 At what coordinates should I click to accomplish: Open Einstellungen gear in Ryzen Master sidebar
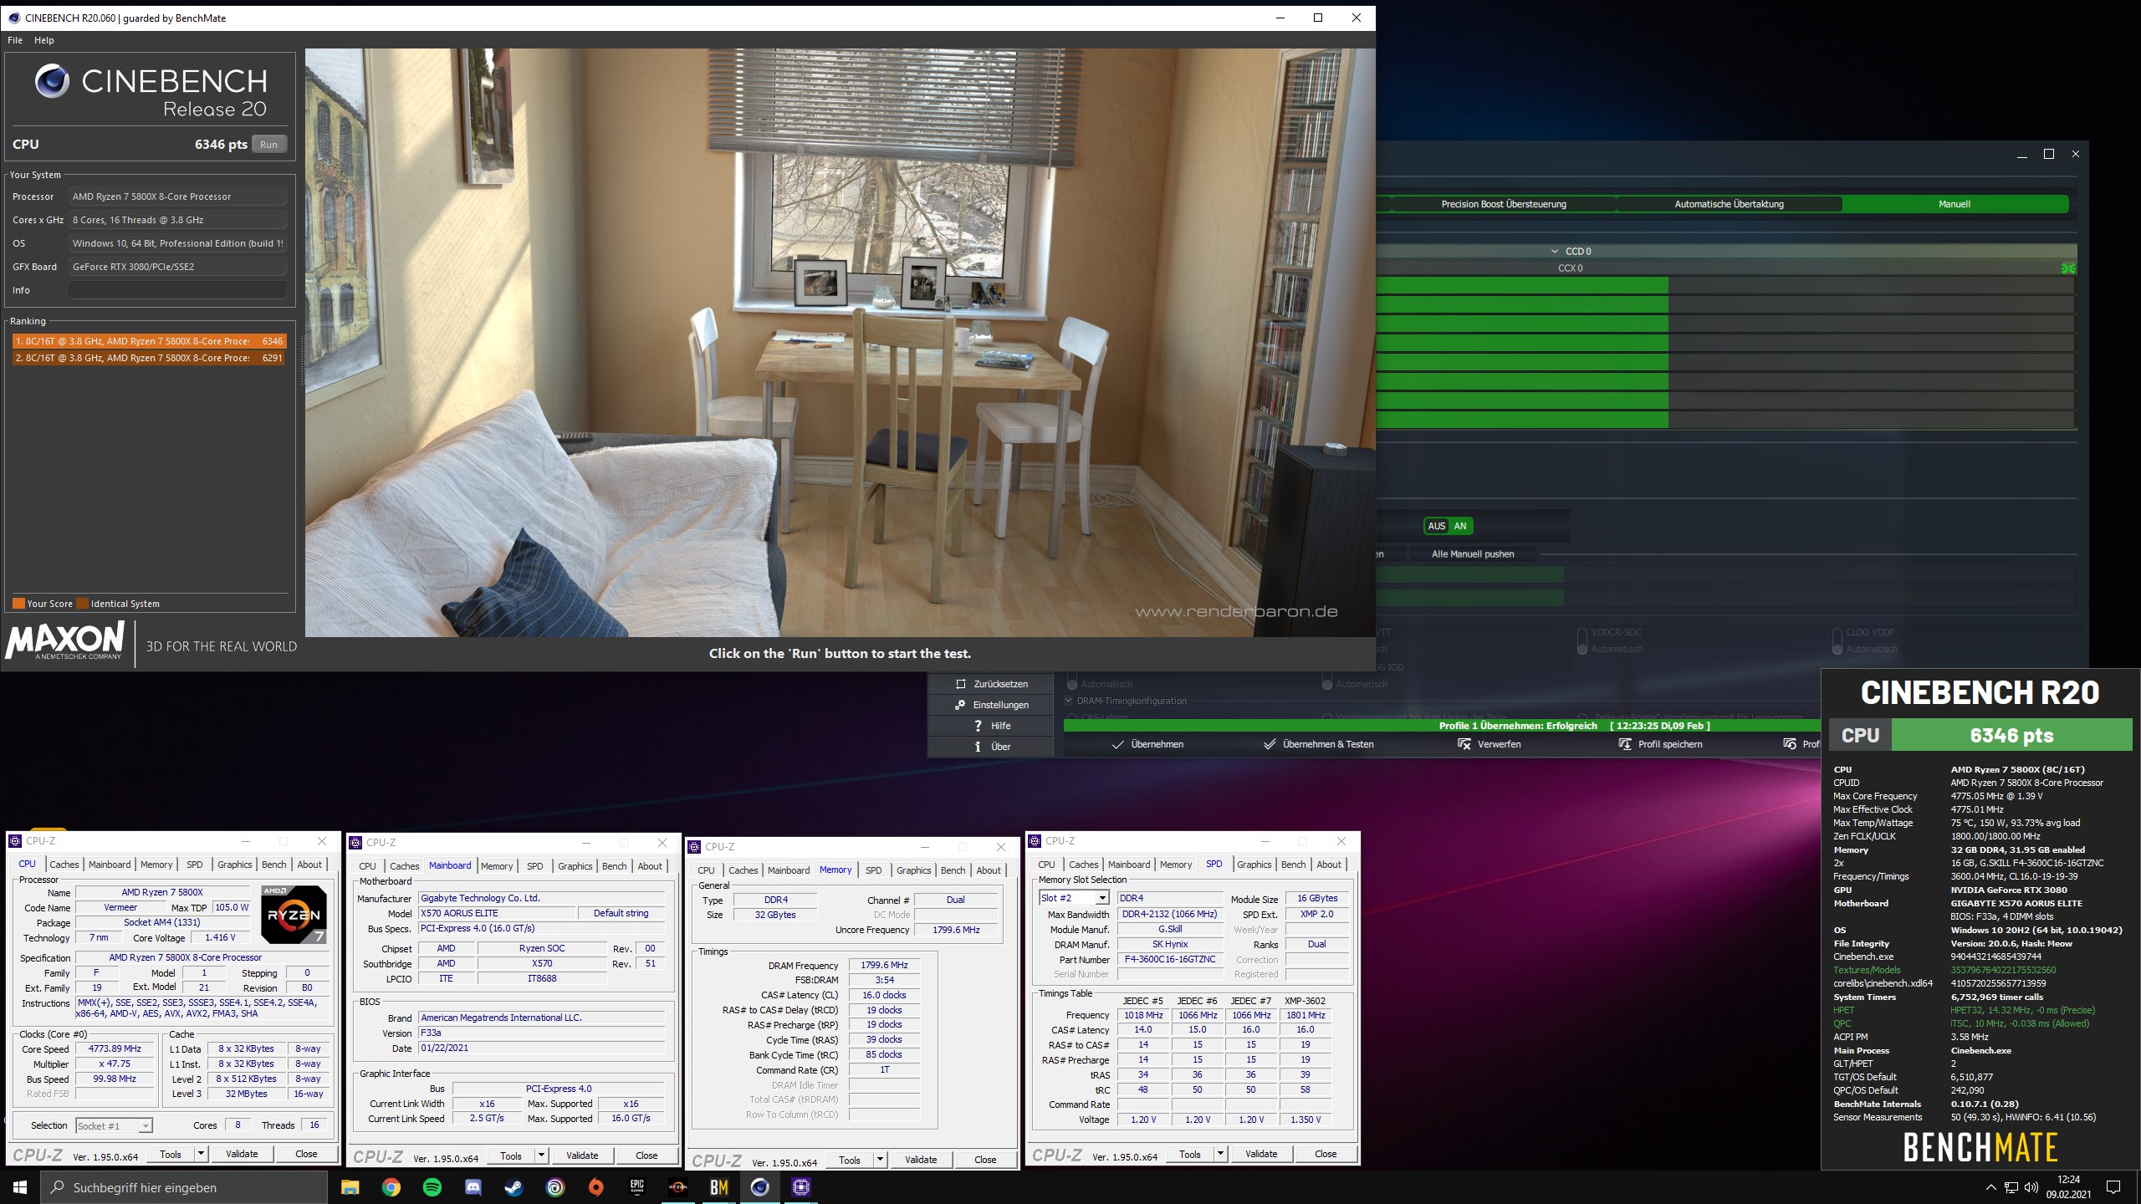pos(960,705)
